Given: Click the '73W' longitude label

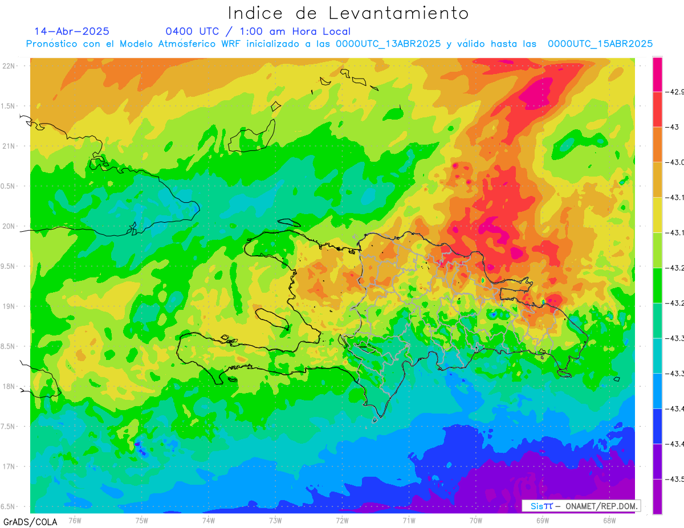Looking at the screenshot, I should [275, 520].
